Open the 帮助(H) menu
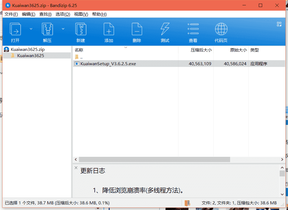This screenshot has height=210, width=288. (x=99, y=14)
